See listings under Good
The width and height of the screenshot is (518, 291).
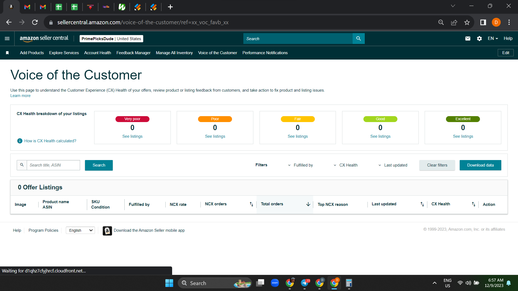coord(380,136)
